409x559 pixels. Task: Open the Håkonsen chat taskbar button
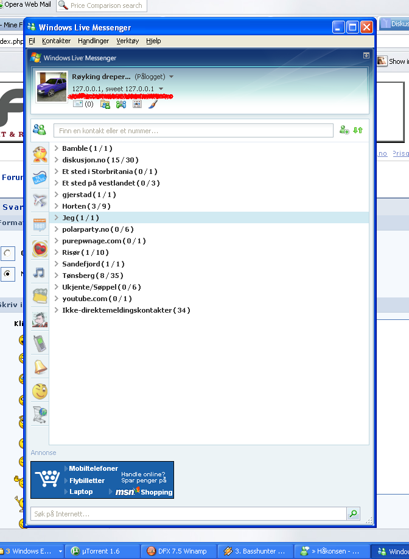tap(332, 551)
